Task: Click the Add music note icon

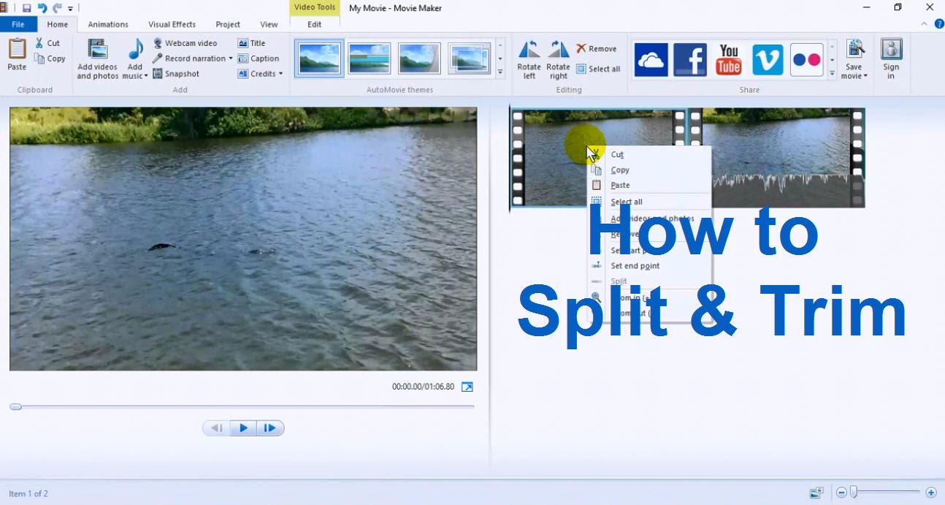Action: pos(136,49)
